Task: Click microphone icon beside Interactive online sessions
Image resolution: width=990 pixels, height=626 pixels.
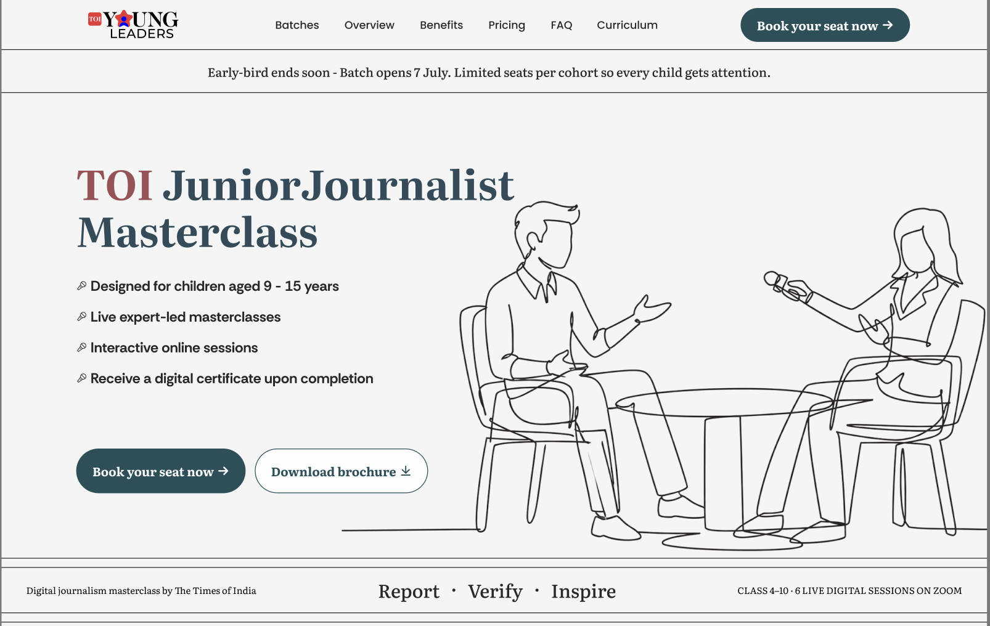Action: pos(81,348)
